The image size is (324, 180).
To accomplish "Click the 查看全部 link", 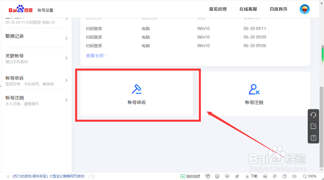I will (x=95, y=55).
